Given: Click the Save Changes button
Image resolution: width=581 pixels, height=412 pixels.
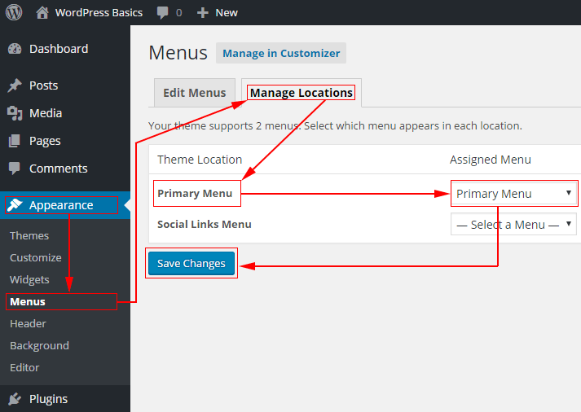Looking at the screenshot, I should point(191,263).
